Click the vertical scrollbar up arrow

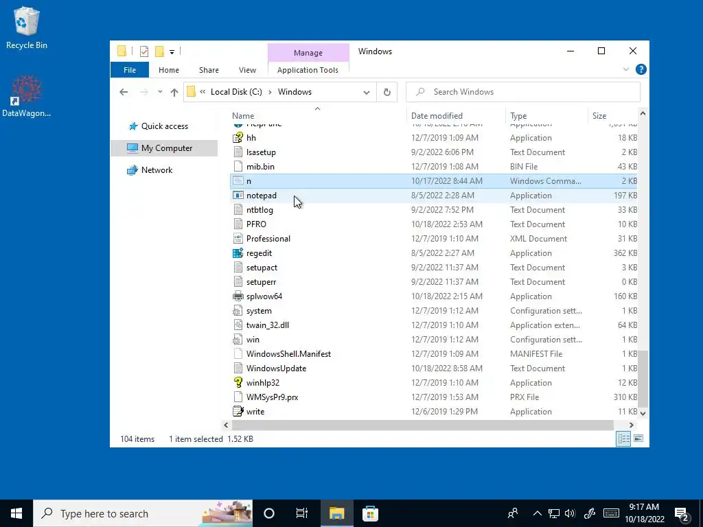tap(643, 114)
